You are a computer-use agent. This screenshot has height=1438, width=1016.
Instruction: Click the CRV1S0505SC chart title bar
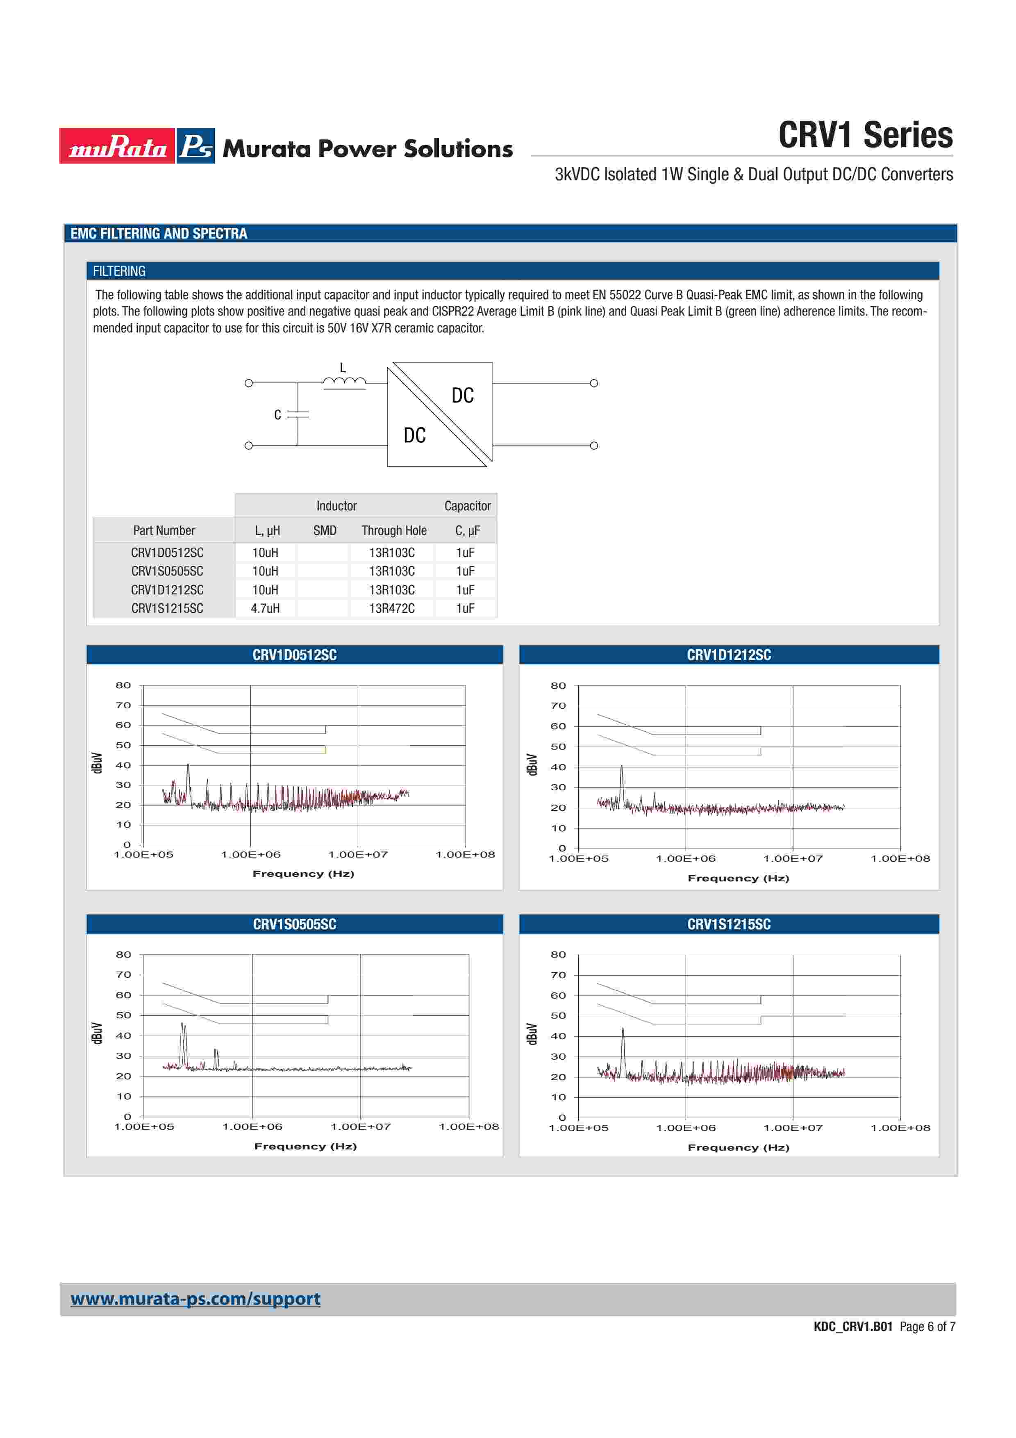pos(294,924)
